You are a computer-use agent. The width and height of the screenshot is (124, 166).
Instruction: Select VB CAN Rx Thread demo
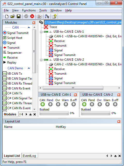[17, 84]
